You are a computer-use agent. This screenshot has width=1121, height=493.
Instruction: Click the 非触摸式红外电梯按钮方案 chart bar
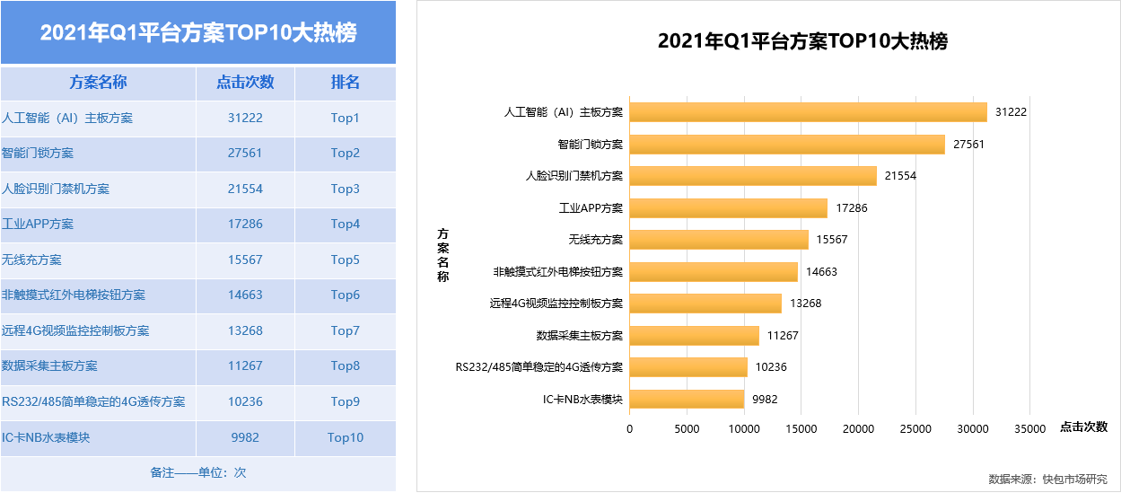point(714,271)
